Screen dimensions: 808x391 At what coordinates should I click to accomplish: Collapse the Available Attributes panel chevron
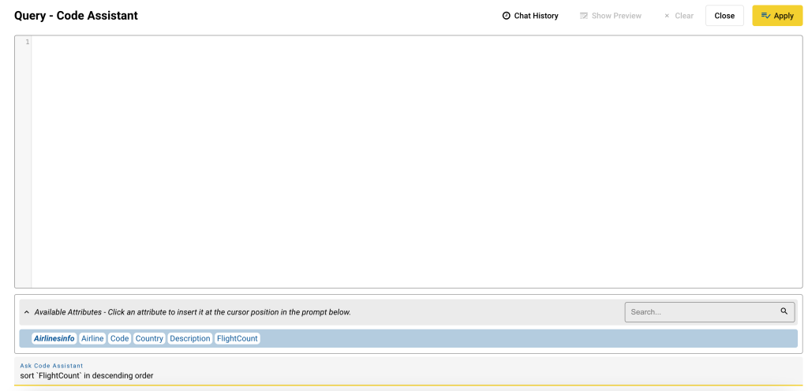point(27,312)
